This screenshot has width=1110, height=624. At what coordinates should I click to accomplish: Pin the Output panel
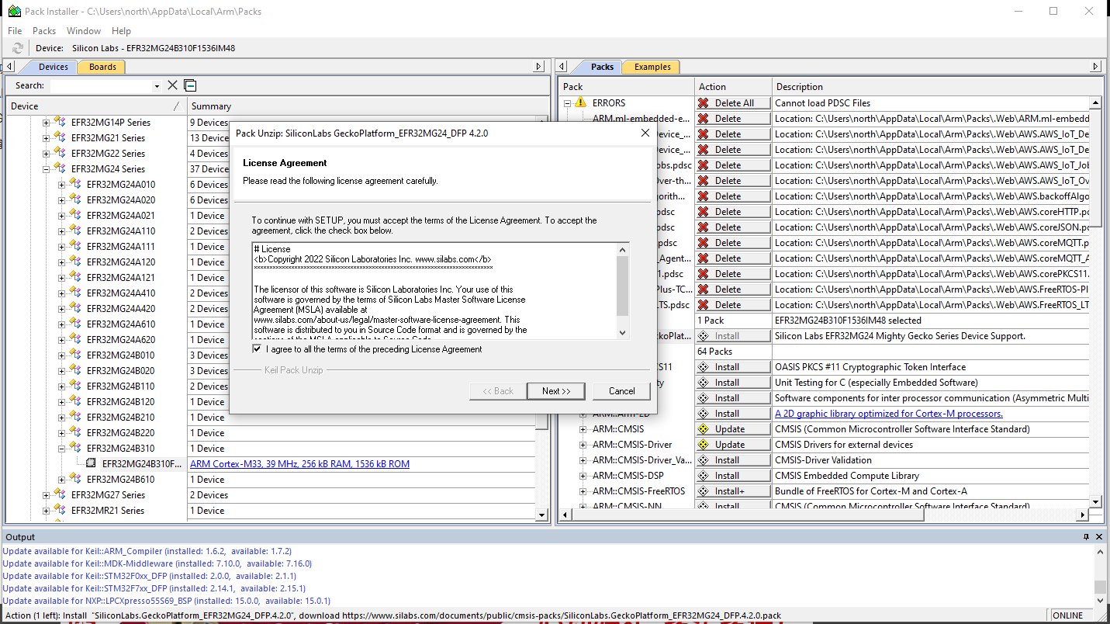1086,537
